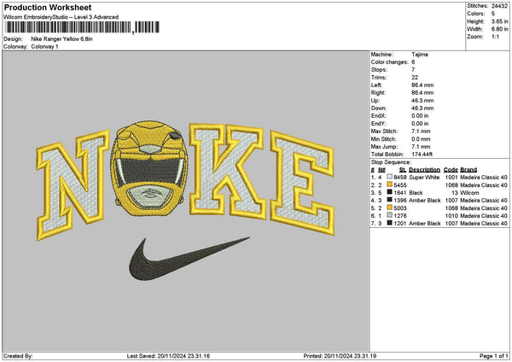
Task: Click the "Max Stitch:" label
Action: point(384,131)
